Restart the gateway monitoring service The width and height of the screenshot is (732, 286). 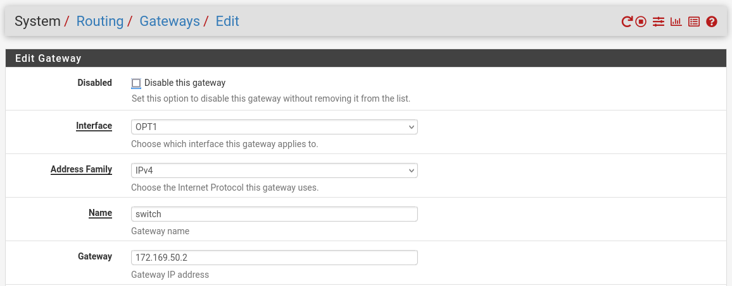[626, 21]
